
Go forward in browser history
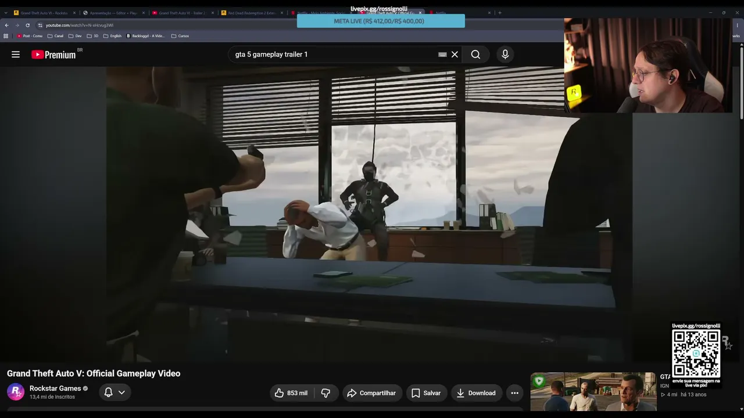(x=17, y=25)
